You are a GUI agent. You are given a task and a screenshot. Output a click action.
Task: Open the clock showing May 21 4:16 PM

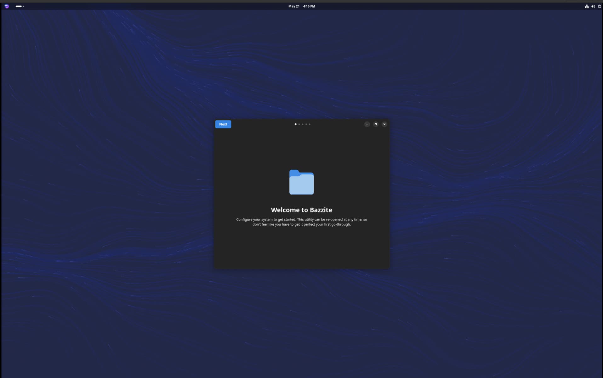[x=302, y=6]
